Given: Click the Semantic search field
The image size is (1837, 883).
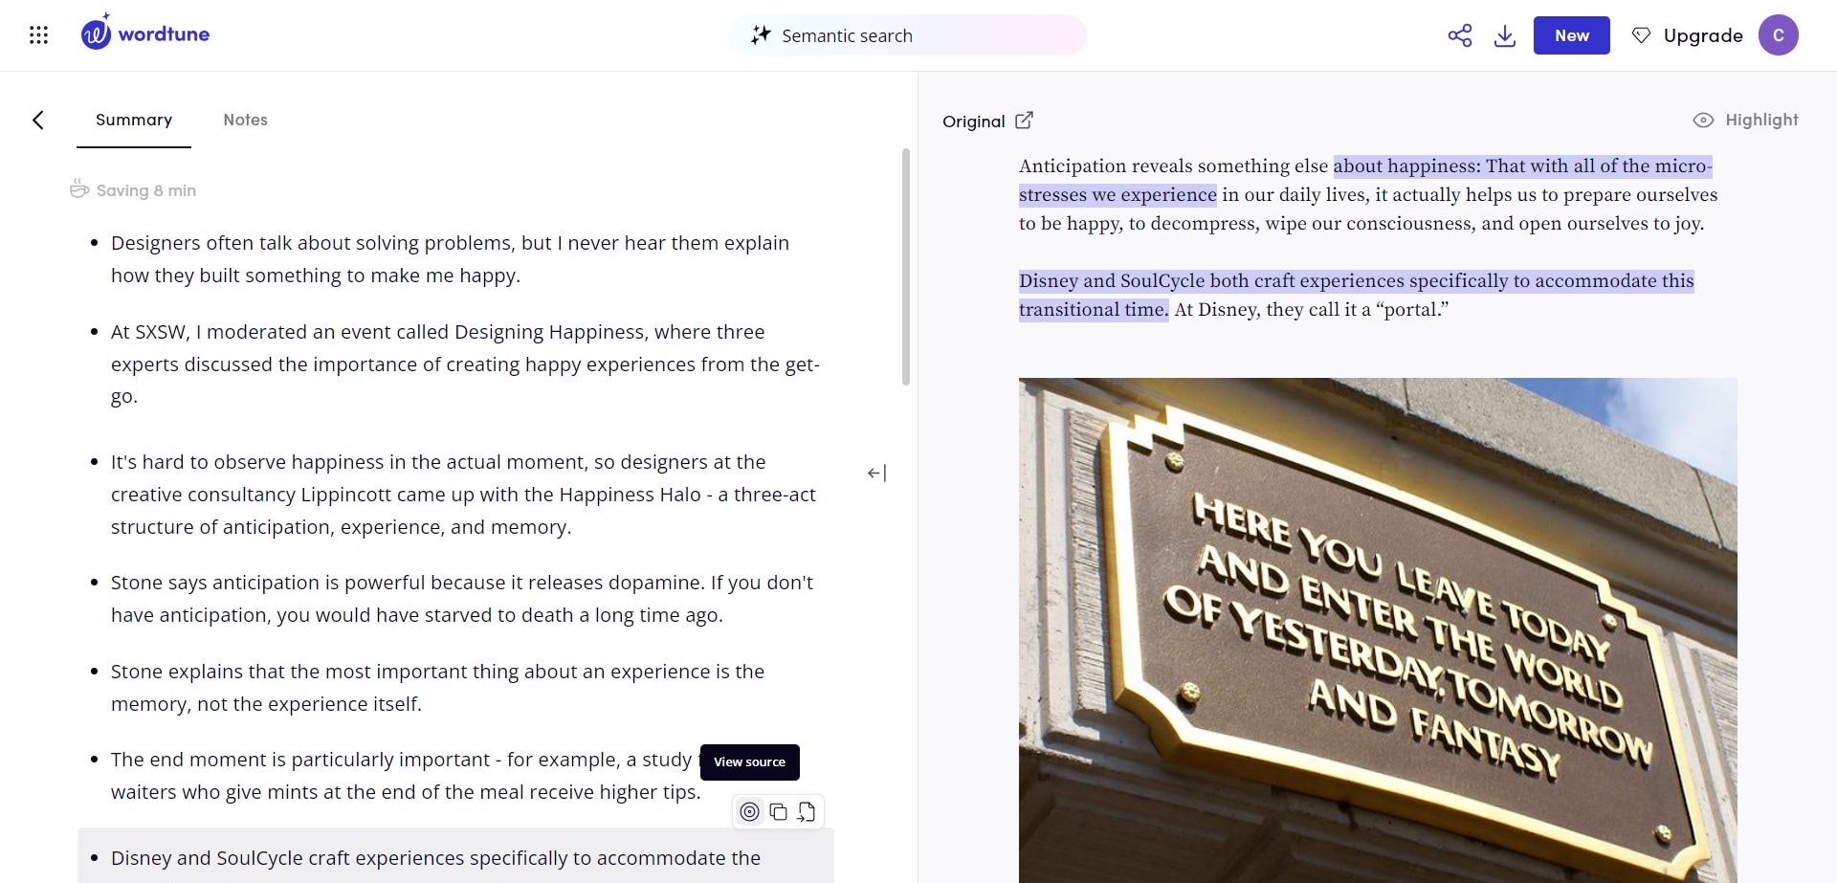Looking at the screenshot, I should [907, 35].
